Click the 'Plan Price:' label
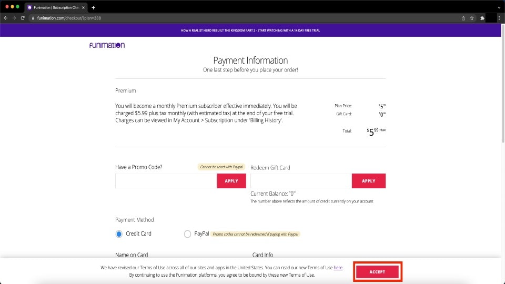The image size is (505, 284). click(343, 106)
